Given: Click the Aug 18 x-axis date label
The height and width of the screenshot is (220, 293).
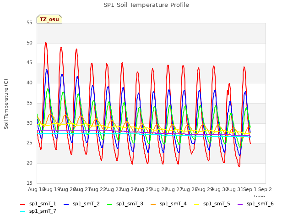Looking at the screenshot, I should (x=36, y=189).
